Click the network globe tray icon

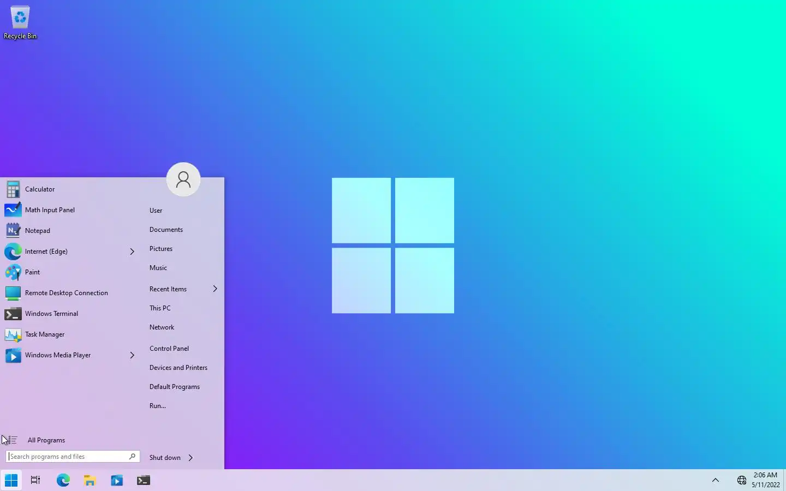click(742, 480)
